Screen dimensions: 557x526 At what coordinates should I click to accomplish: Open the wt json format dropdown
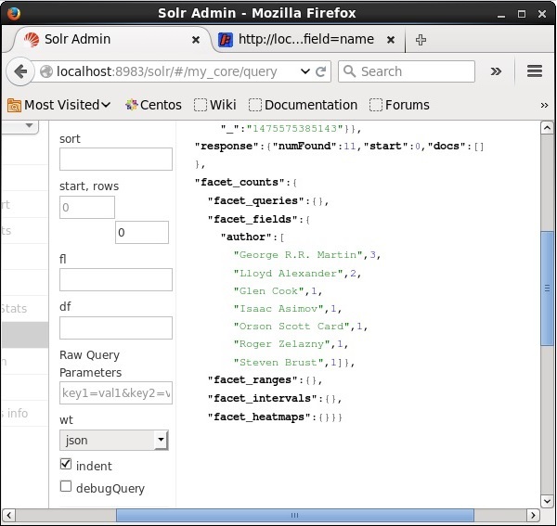pyautogui.click(x=113, y=440)
